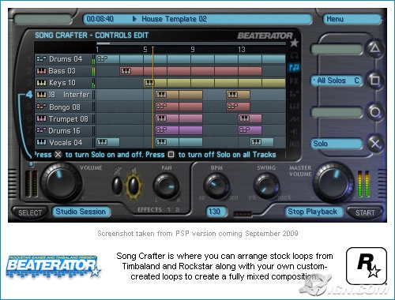
Task: Click the star icon beside the Beaterator logo
Action: click(294, 43)
